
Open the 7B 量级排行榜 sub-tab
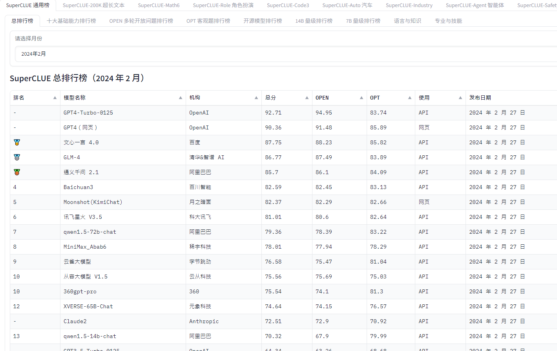(x=363, y=21)
